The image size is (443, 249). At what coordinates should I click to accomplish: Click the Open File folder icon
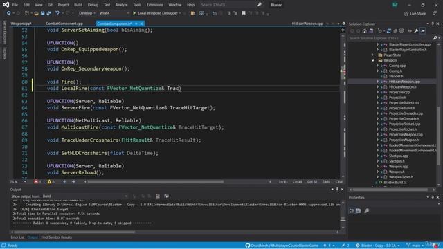tap(36, 13)
